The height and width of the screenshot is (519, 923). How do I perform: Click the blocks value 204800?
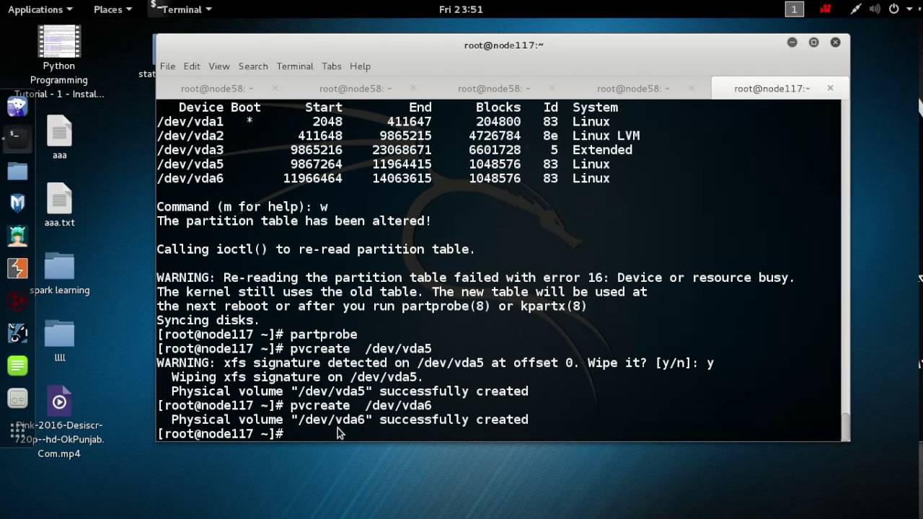coord(498,121)
